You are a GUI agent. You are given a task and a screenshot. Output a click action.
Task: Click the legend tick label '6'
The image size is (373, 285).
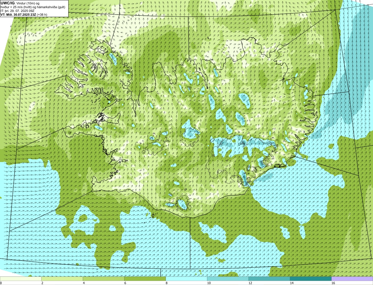(125, 283)
